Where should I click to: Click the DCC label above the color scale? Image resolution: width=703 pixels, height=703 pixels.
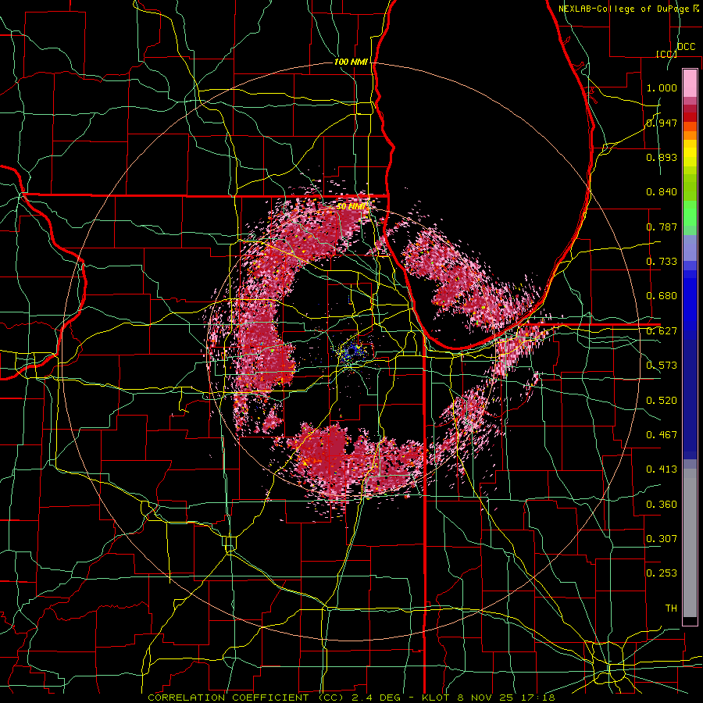point(686,47)
